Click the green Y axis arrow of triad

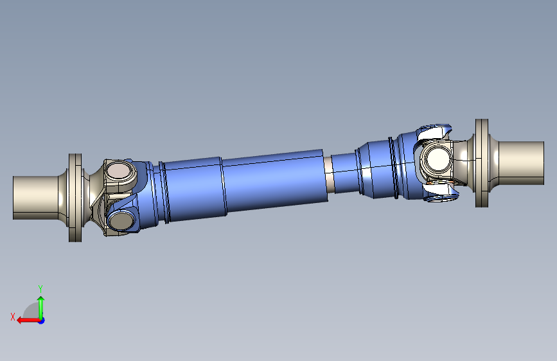point(41,307)
